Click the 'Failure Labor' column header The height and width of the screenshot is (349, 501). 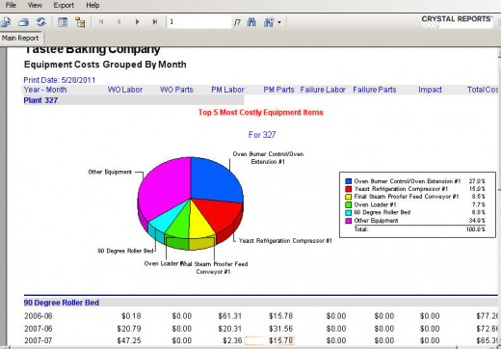point(323,90)
